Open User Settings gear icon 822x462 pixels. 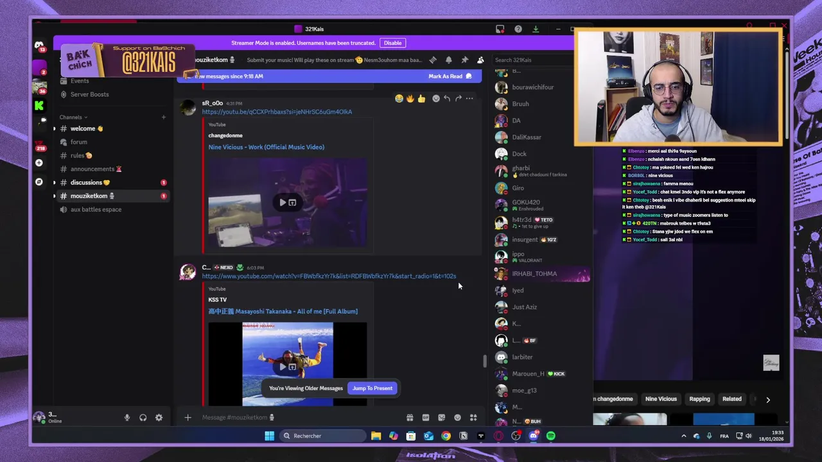click(x=159, y=418)
